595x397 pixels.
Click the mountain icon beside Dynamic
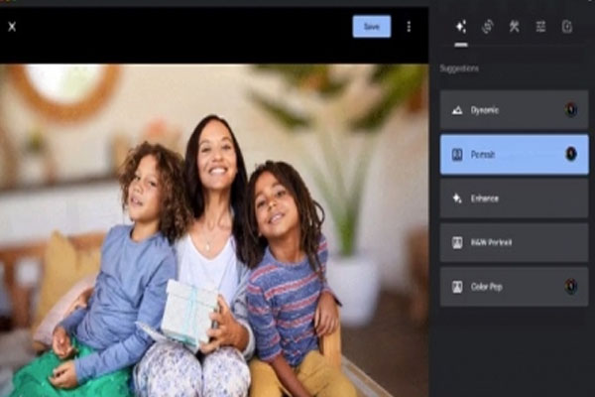coord(457,110)
